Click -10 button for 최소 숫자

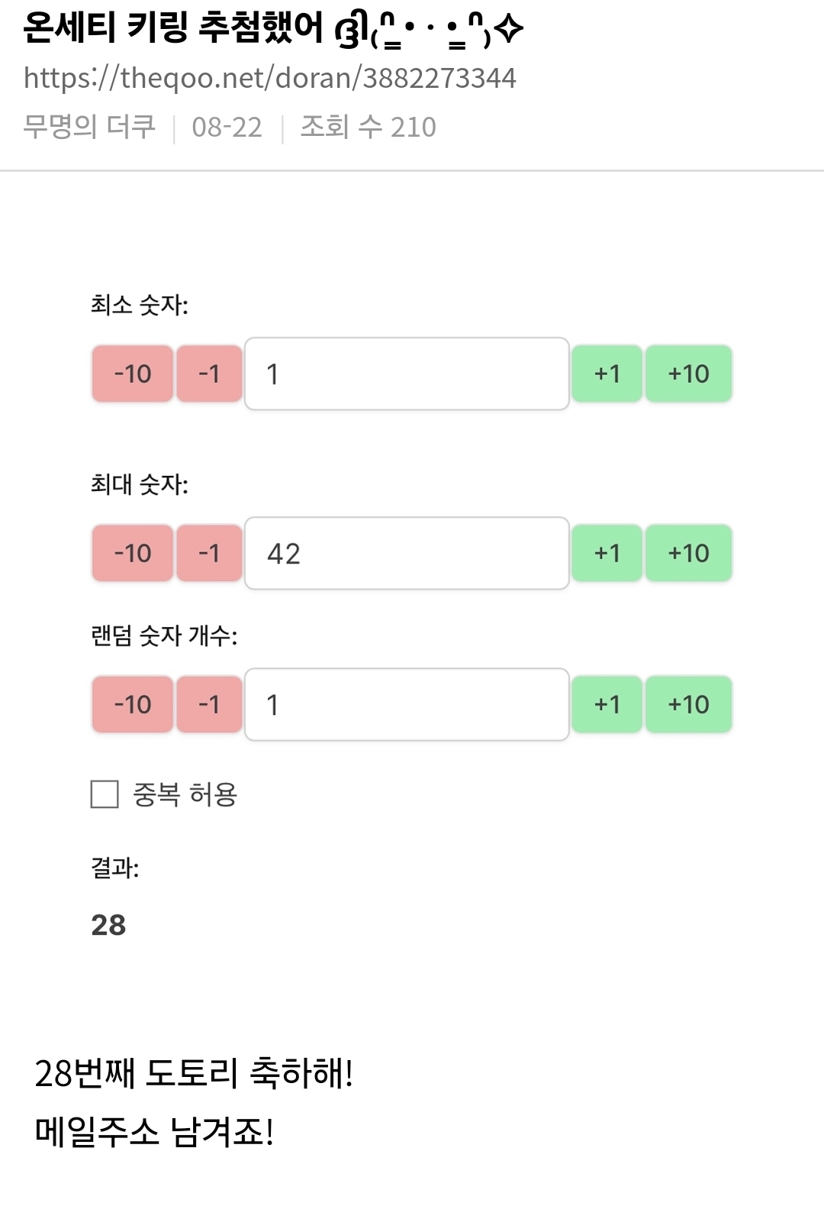[133, 373]
